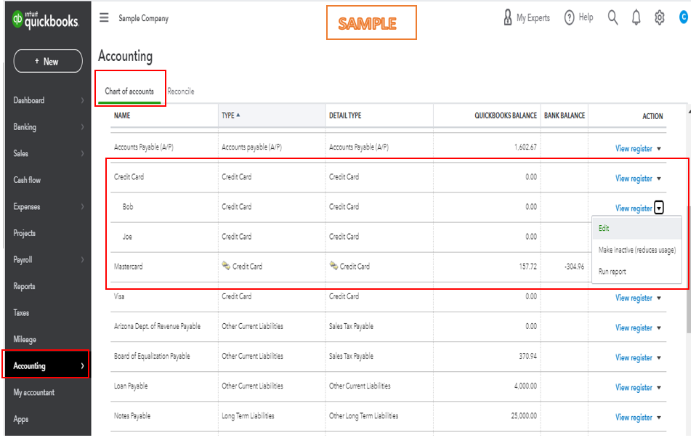The height and width of the screenshot is (443, 696).
Task: Open My accountant in the sidebar
Action: (33, 393)
